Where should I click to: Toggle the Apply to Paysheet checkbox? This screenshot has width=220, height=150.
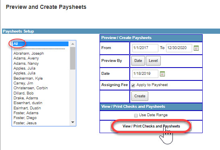click(133, 85)
